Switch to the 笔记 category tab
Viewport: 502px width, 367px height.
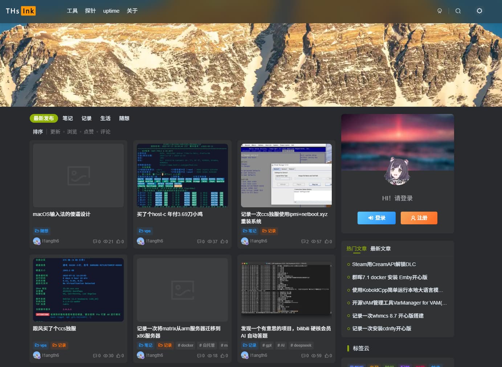tap(68, 118)
